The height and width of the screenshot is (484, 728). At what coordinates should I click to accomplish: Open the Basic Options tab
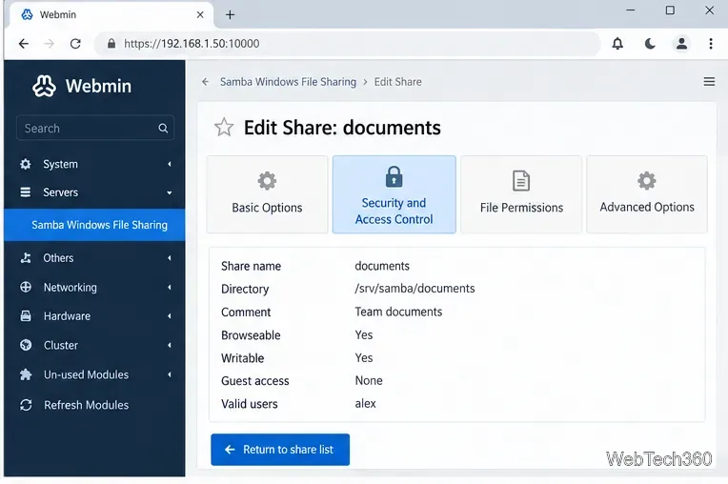click(x=267, y=194)
